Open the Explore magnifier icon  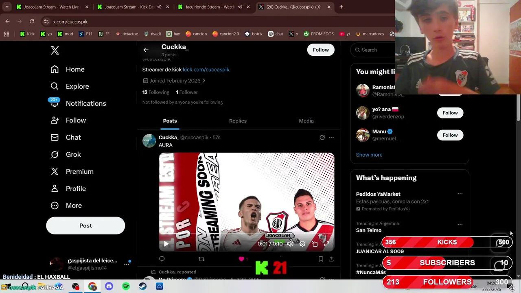(x=55, y=86)
